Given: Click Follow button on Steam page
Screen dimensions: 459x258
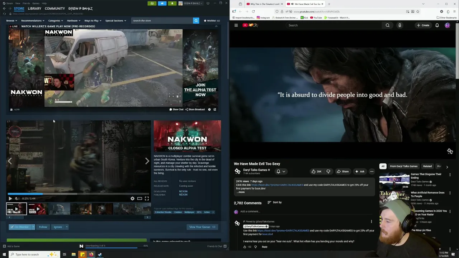Looking at the screenshot, I should point(43,227).
